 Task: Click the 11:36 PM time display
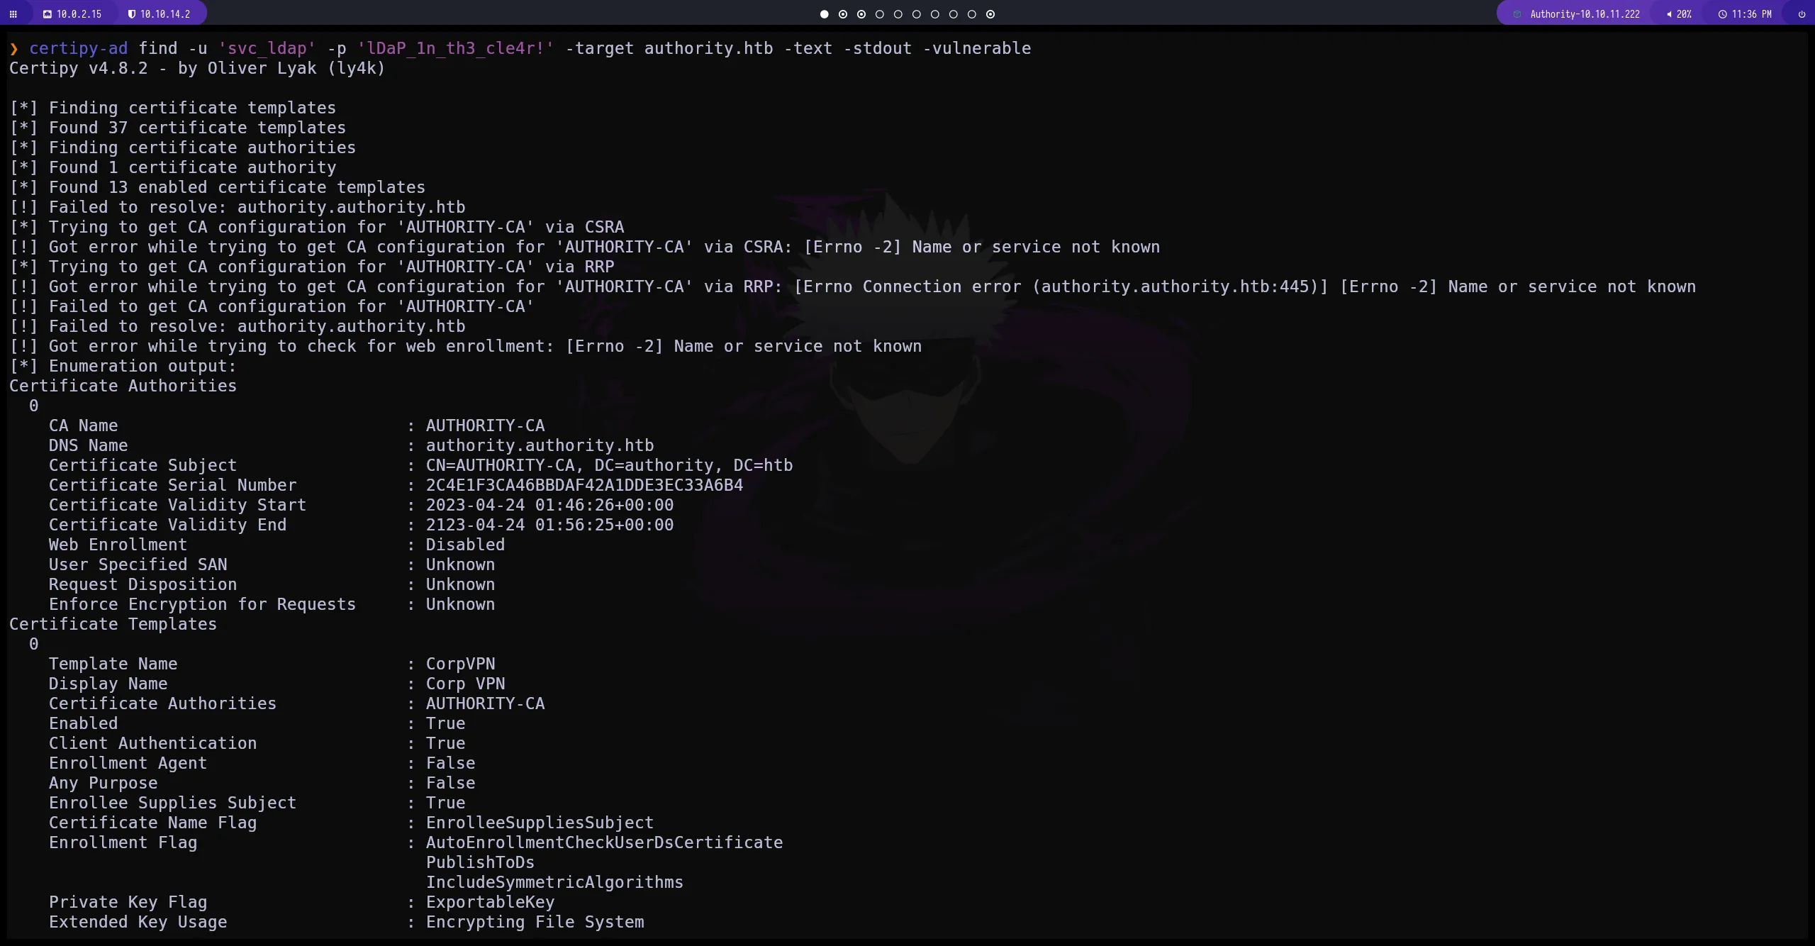[x=1751, y=14]
